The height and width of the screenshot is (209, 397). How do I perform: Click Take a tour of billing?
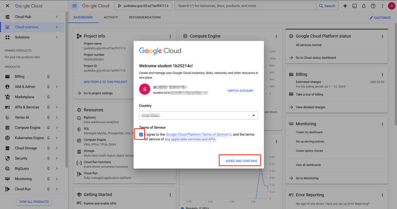[x=310, y=95]
